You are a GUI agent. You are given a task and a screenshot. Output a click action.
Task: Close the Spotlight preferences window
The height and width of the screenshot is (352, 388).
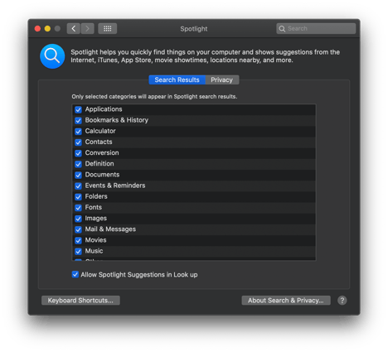click(x=37, y=29)
